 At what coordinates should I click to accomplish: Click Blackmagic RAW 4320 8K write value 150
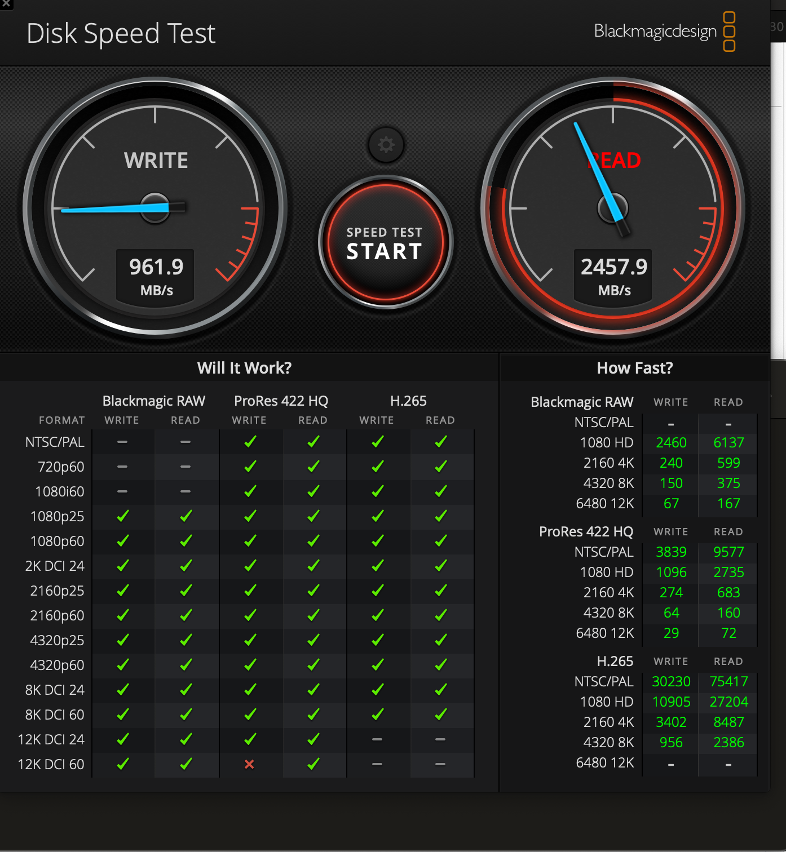[671, 483]
